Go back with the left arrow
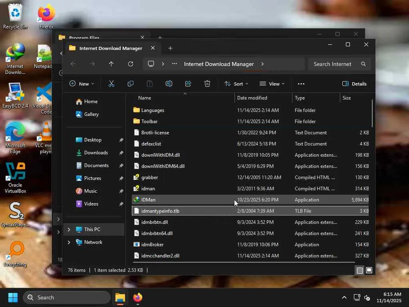Image resolution: width=409 pixels, height=307 pixels. pyautogui.click(x=73, y=64)
